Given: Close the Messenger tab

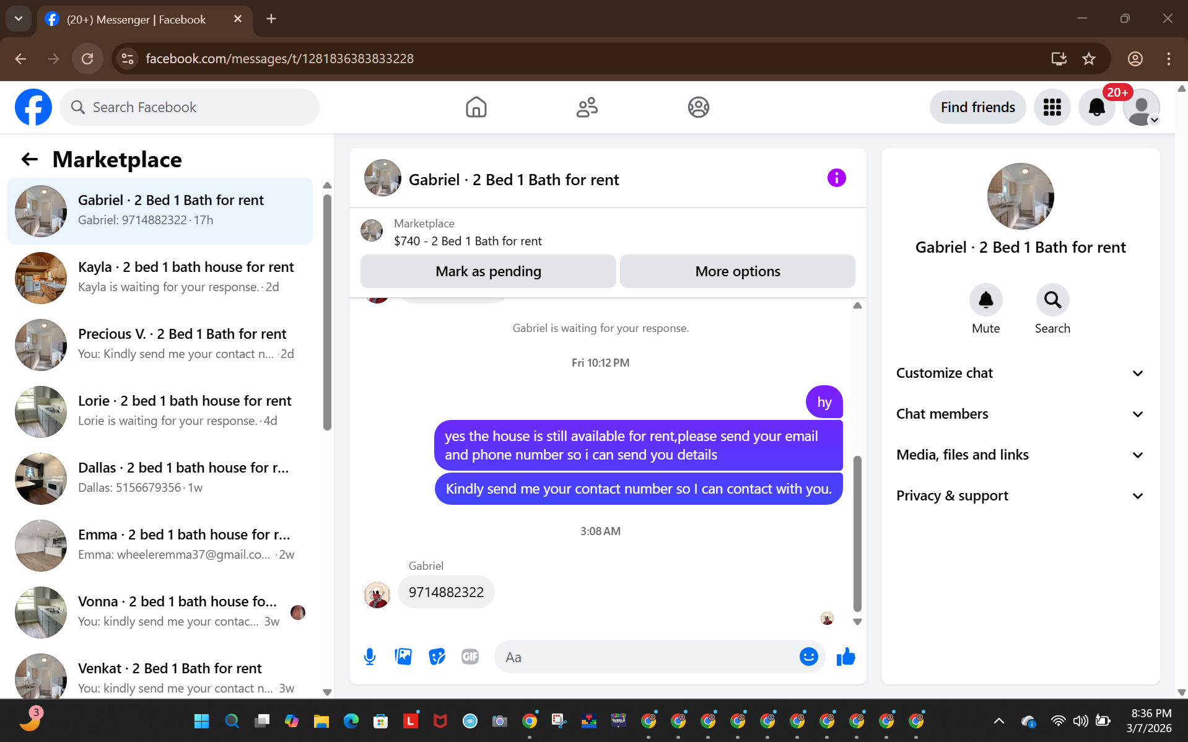Looking at the screenshot, I should (237, 19).
